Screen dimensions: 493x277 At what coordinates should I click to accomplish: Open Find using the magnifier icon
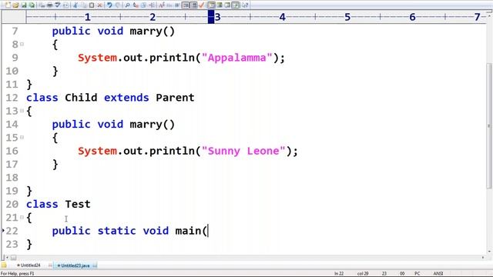pos(127,5)
